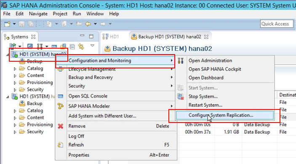Open the Administration icon dropdown arrow

pos(47,46)
